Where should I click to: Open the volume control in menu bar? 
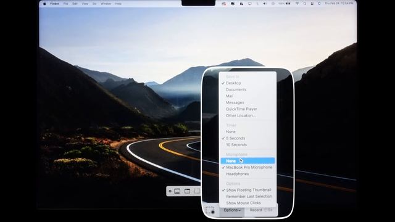click(265, 4)
